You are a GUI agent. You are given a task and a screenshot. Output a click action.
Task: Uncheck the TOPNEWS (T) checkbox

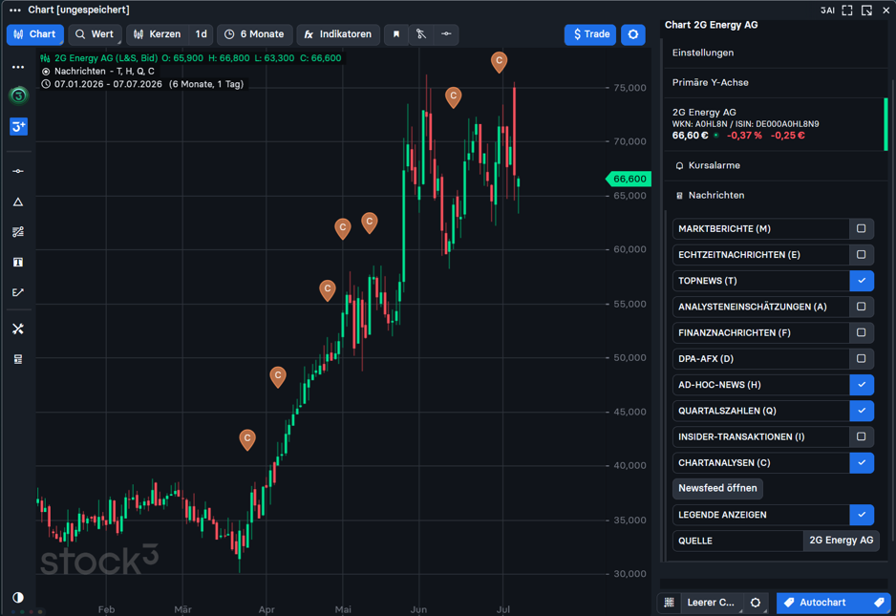pos(862,281)
